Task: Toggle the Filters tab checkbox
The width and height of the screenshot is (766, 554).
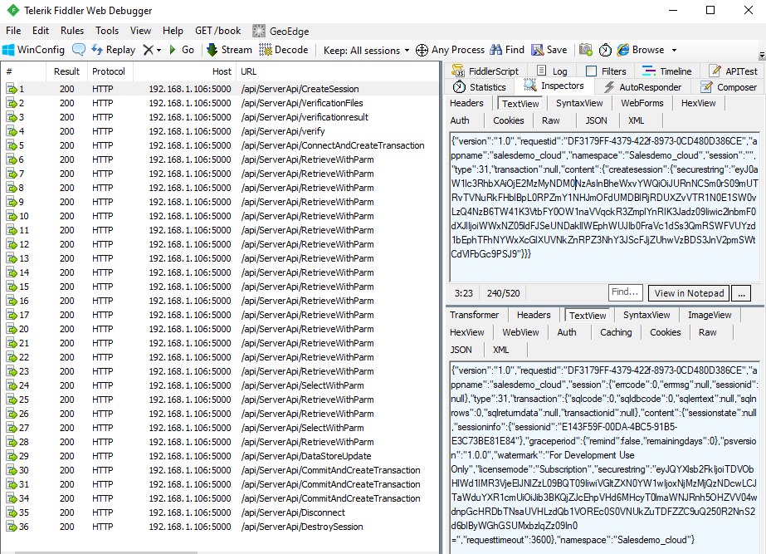Action: click(591, 71)
